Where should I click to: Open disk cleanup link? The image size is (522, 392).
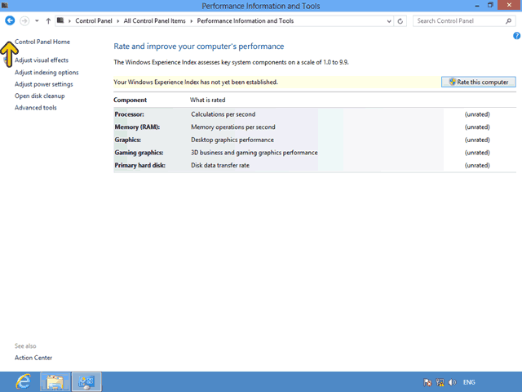[x=40, y=96]
